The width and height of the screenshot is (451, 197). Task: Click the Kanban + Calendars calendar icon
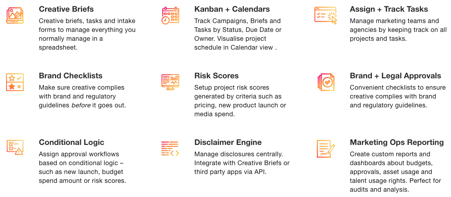tap(170, 15)
